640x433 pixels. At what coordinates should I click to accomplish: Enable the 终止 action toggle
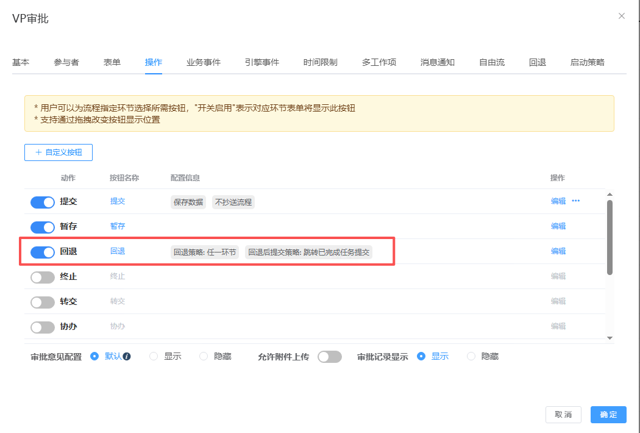tap(43, 277)
